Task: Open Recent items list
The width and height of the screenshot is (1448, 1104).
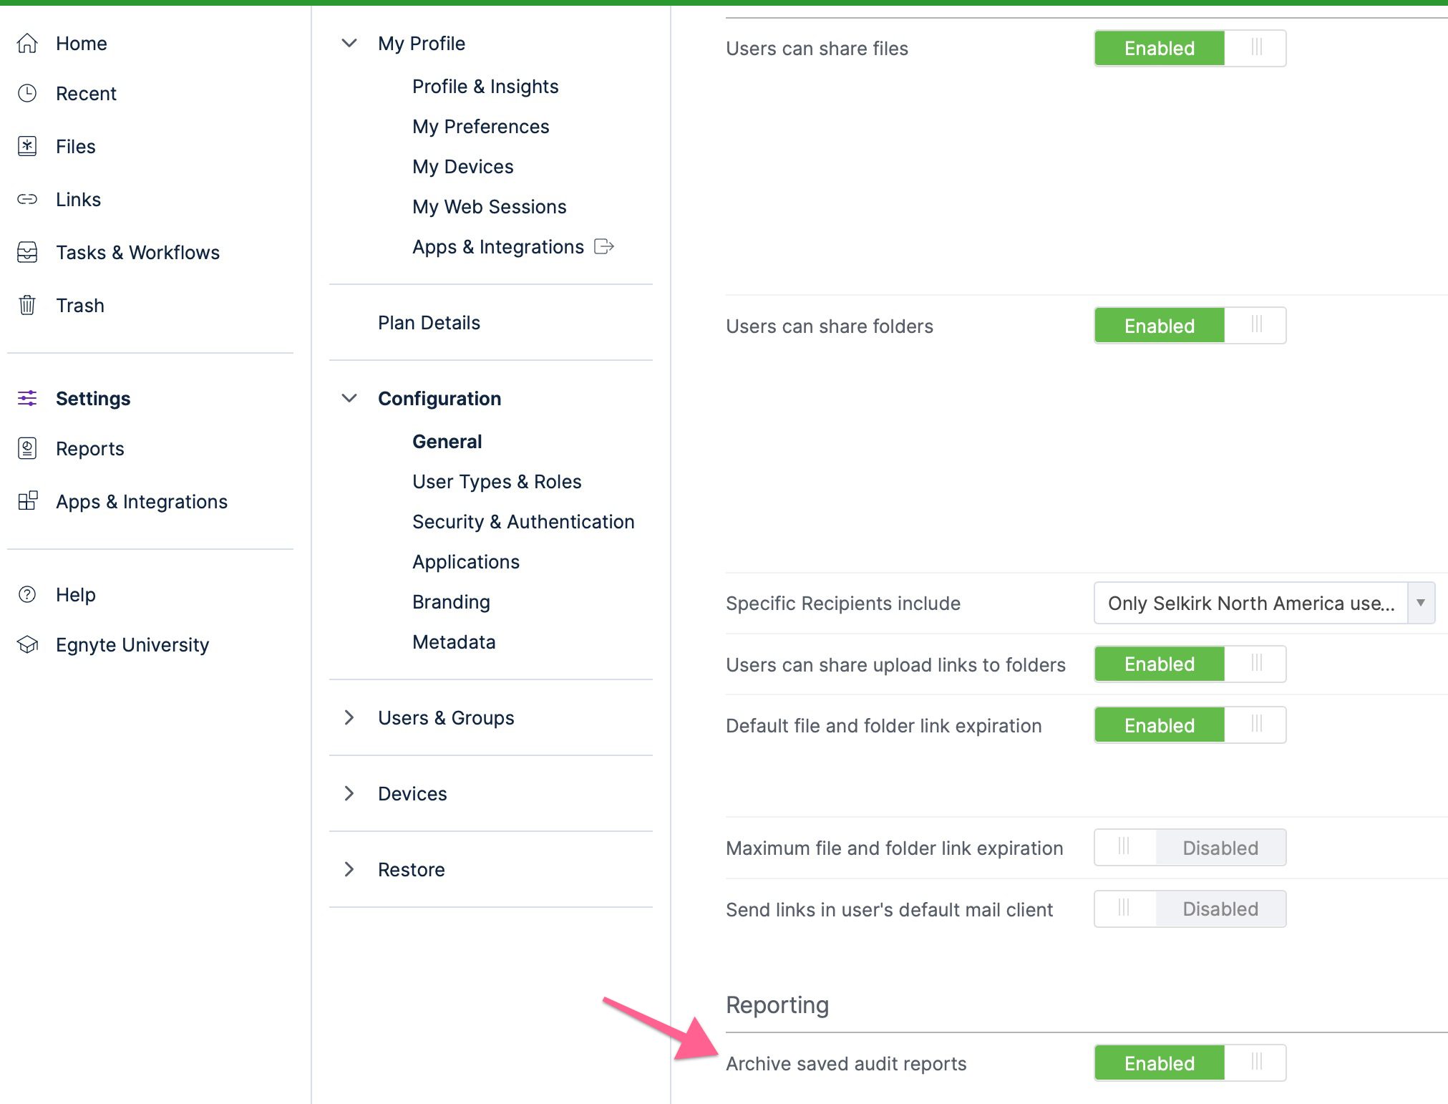Action: point(86,94)
